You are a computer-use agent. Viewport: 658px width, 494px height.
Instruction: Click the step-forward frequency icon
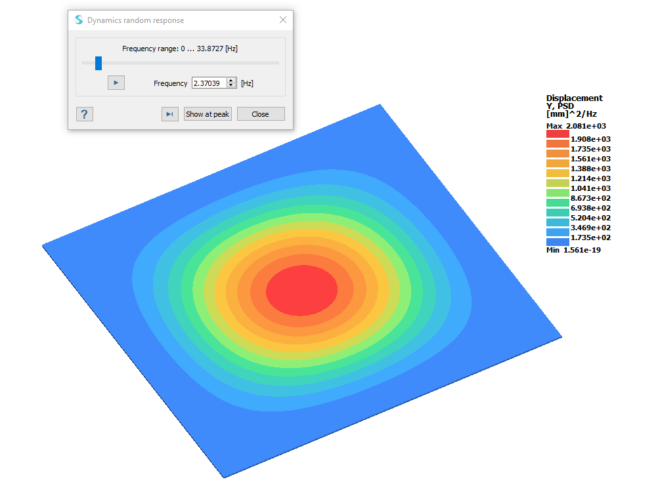point(169,114)
